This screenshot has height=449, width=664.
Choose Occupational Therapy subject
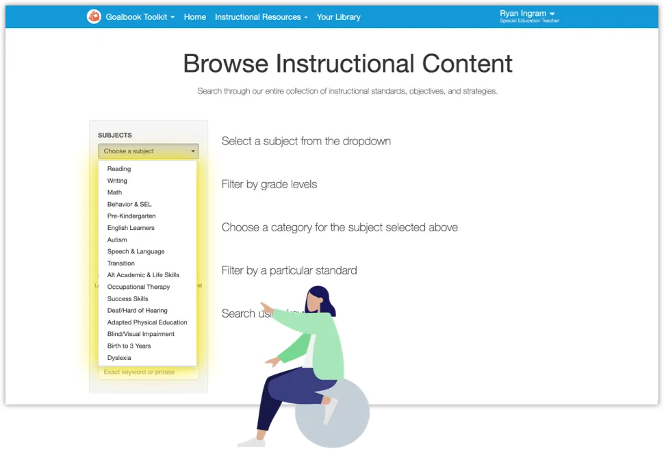pos(138,287)
